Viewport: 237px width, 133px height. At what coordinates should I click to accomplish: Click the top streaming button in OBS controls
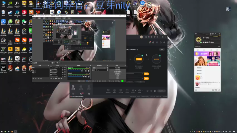tap(117, 68)
